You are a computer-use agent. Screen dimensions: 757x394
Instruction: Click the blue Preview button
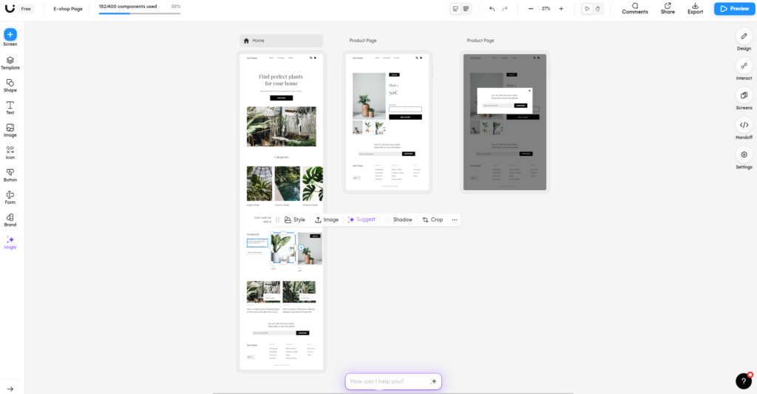click(x=733, y=9)
